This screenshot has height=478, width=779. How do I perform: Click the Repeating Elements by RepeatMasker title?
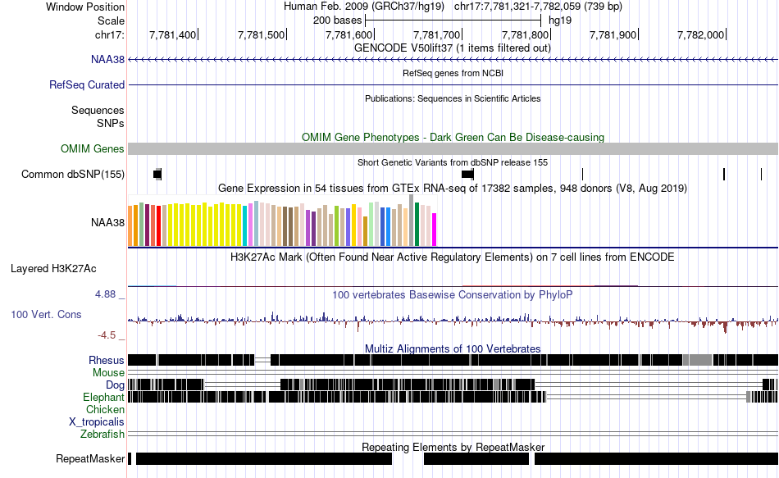click(453, 447)
